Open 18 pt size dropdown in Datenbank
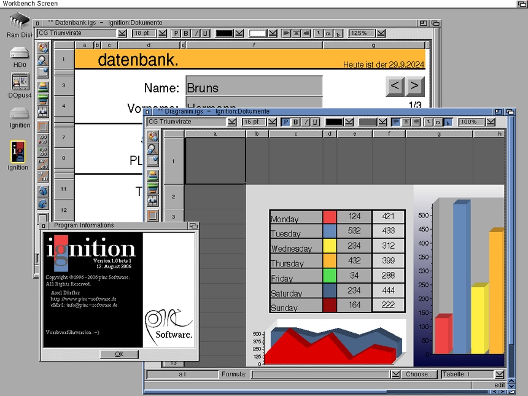528x396 pixels. 162,33
